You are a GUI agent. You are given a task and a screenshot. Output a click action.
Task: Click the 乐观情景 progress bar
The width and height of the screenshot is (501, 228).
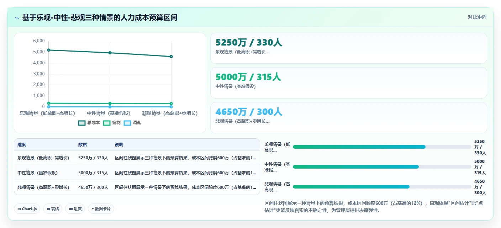[382, 147]
